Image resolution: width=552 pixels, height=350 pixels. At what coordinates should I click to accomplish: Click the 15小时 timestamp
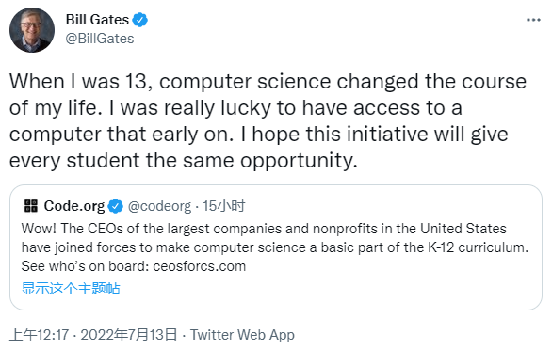(223, 206)
